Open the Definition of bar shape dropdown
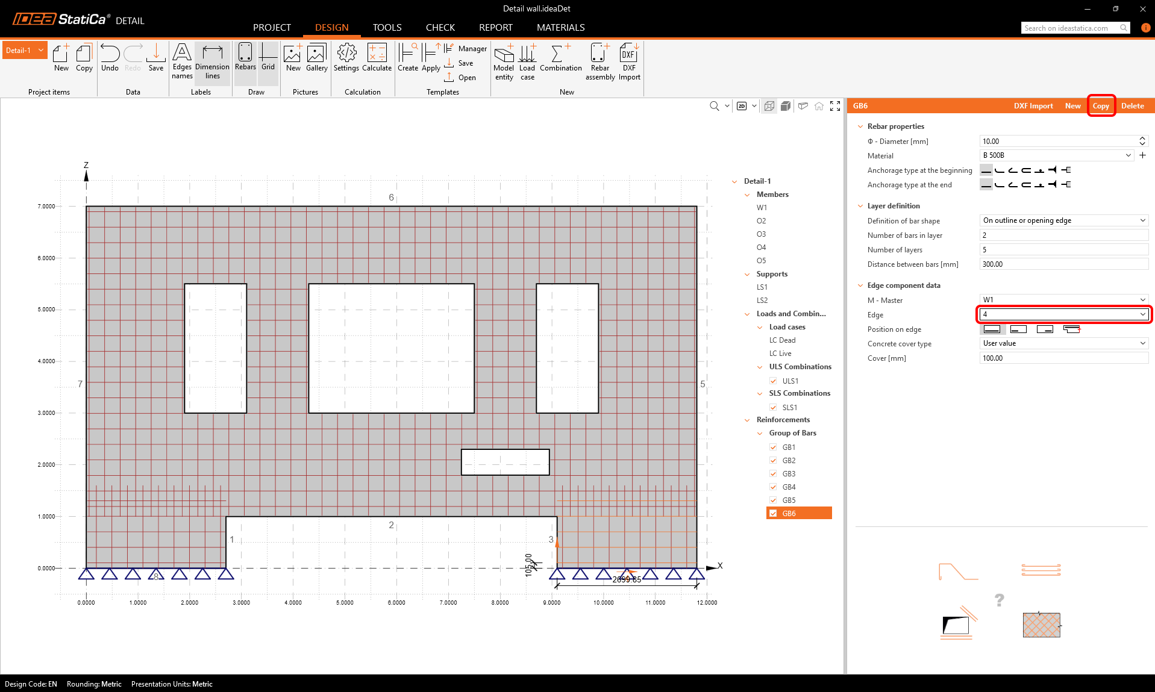1155x692 pixels. click(x=1063, y=220)
